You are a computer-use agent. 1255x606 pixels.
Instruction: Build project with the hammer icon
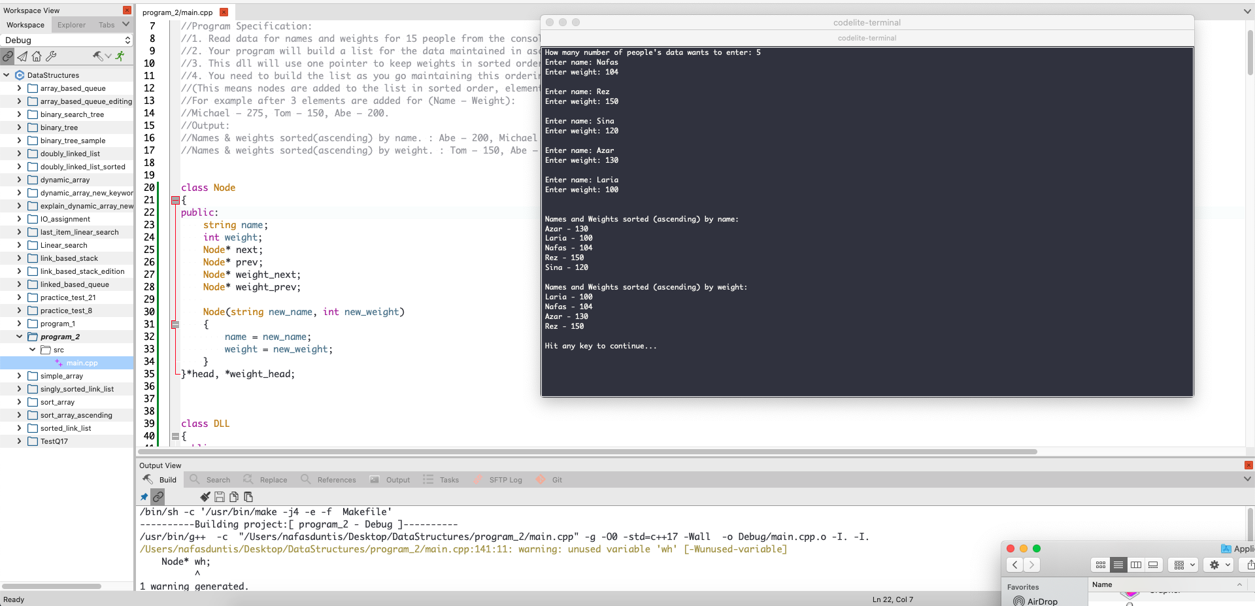point(98,56)
